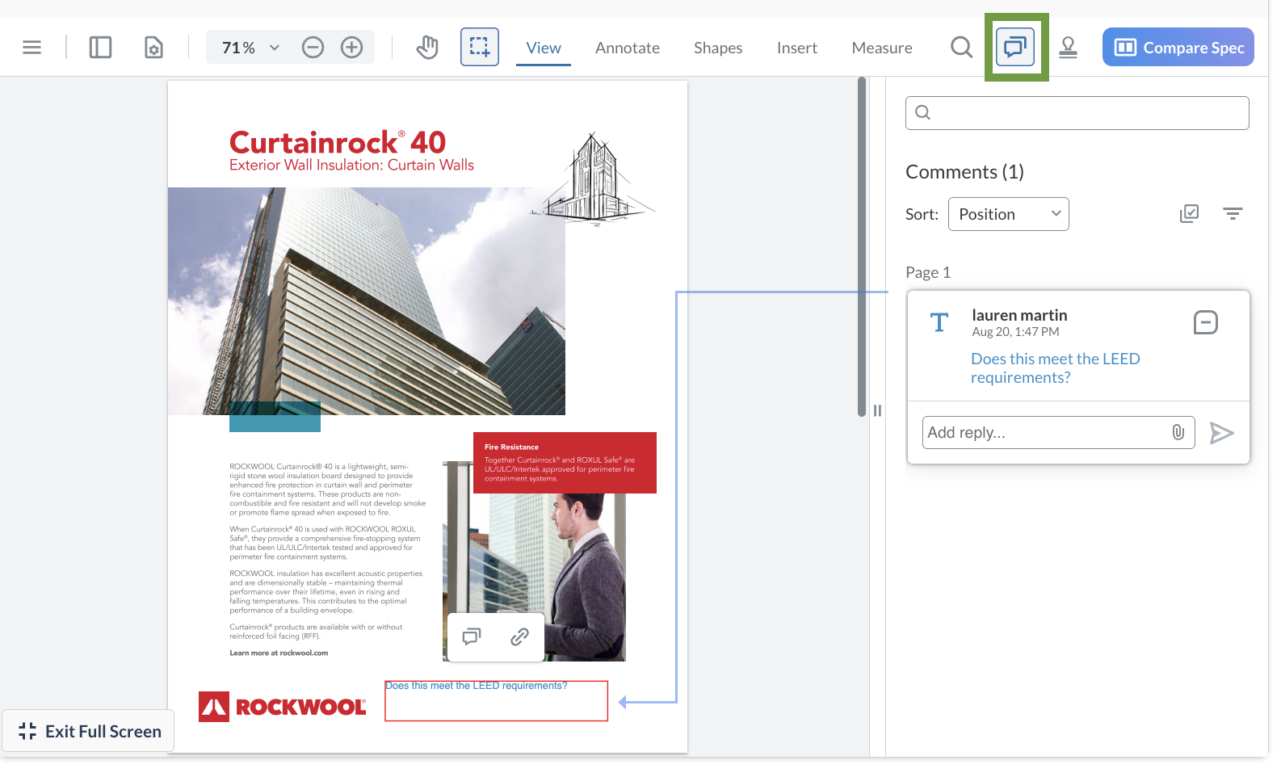The width and height of the screenshot is (1281, 777).
Task: Open the search magnifier in toolbar
Action: 961,48
